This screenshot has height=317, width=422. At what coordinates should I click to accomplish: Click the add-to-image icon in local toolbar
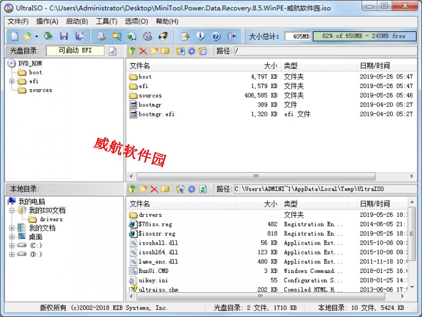(180, 189)
